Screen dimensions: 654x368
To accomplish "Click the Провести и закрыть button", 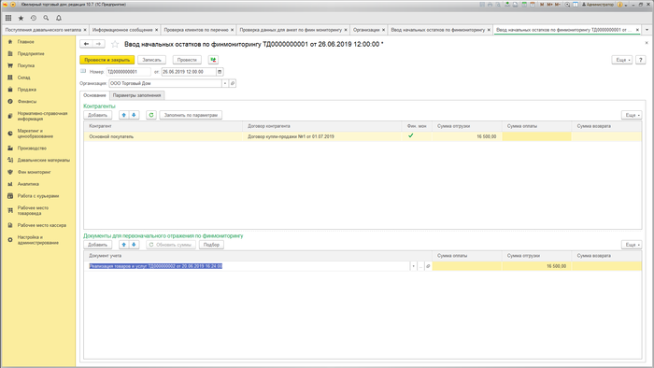I will [107, 60].
